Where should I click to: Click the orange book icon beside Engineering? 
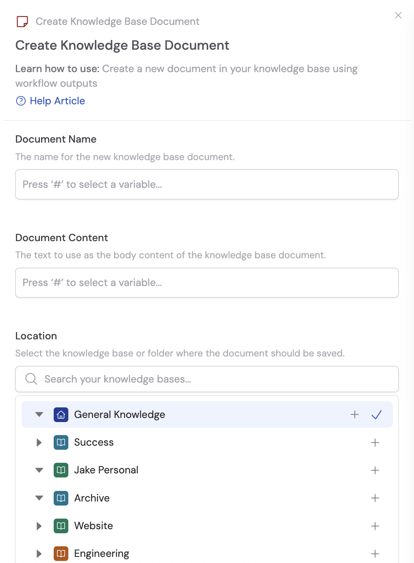pos(61,554)
